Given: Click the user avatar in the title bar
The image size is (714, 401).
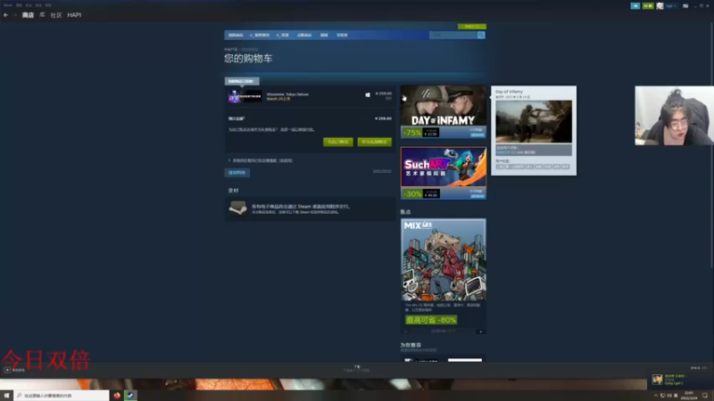Looking at the screenshot, I should point(660,6).
